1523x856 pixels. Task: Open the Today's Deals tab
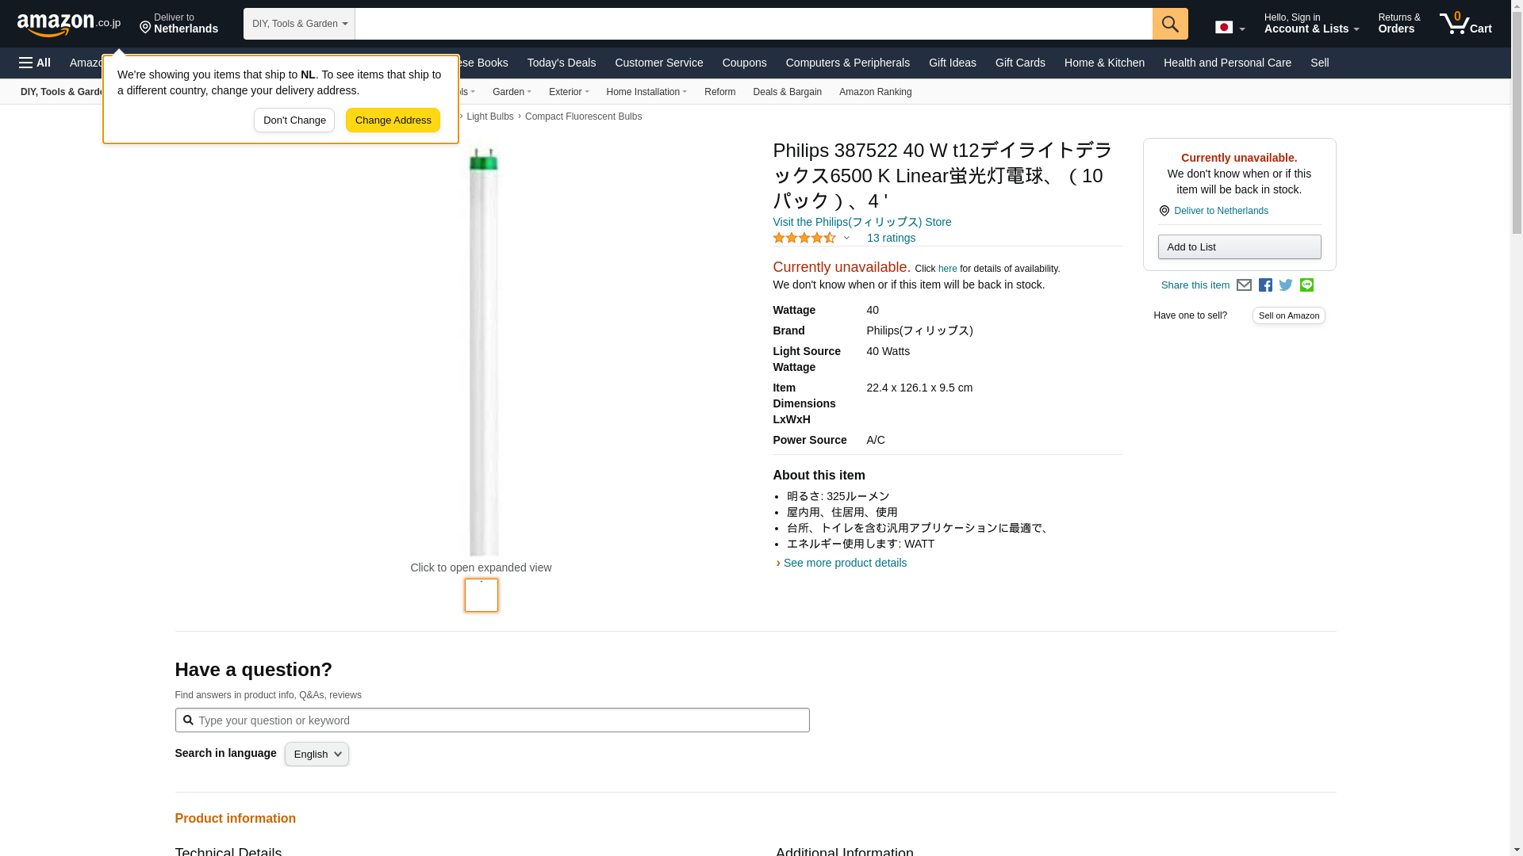tap(561, 63)
